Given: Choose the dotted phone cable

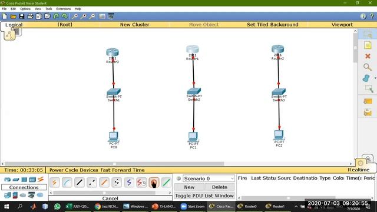Looking at the screenshot, I should [x=117, y=183].
